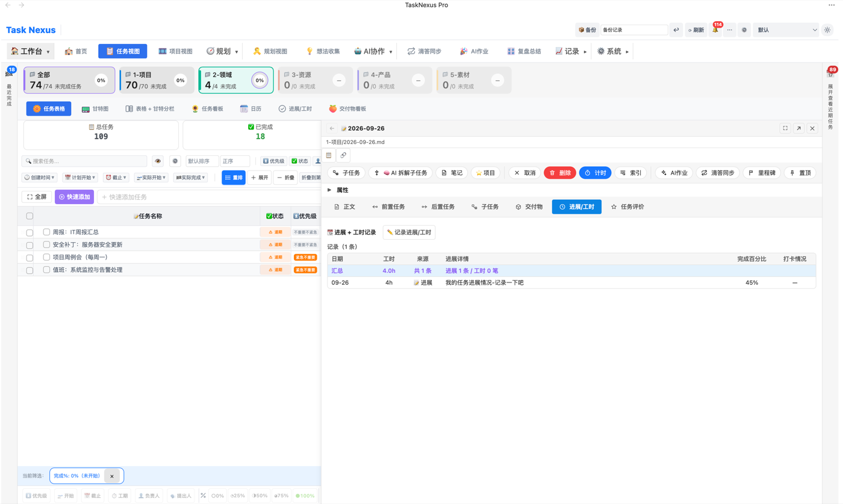Click the 记录进展/工时 button
843x504 pixels.
409,232
